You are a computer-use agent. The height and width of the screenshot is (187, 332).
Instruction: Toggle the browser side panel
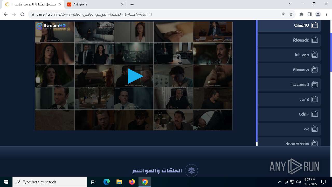(310, 14)
